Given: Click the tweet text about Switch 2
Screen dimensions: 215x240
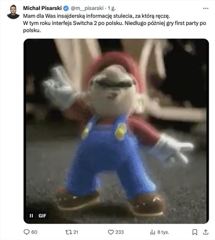Looking at the screenshot, I should click(115, 23).
